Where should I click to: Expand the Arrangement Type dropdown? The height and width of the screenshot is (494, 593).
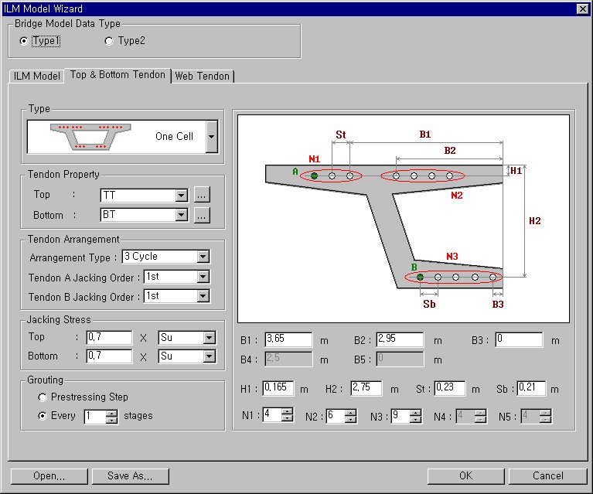tap(203, 257)
